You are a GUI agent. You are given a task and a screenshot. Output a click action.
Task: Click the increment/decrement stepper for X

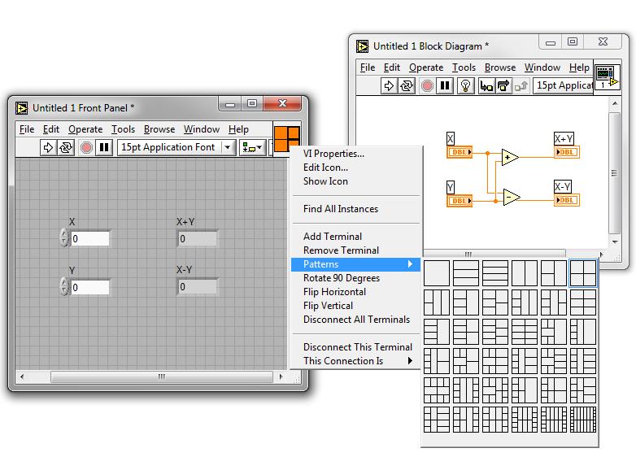point(64,238)
